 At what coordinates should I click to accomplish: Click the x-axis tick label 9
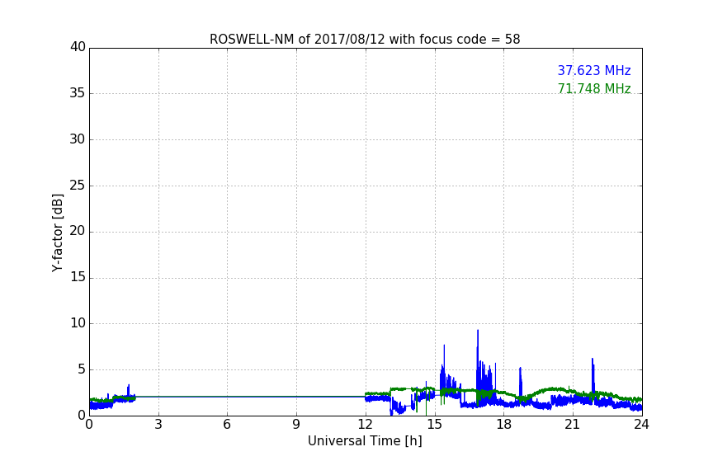[x=296, y=425]
